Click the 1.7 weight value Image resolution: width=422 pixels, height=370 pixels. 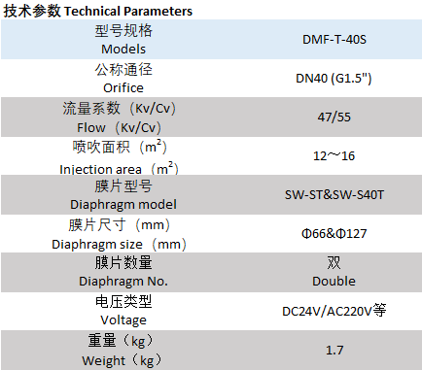(334, 350)
